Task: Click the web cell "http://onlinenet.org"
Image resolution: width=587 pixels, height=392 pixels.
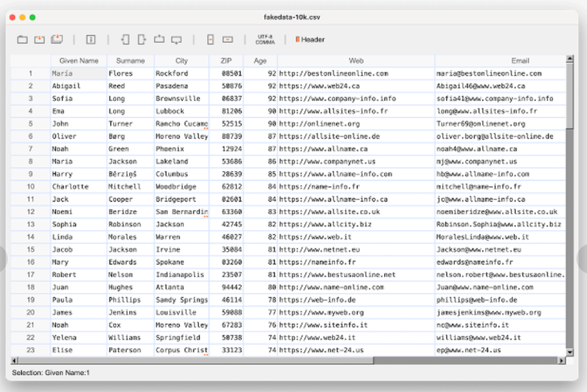Action: coord(356,123)
